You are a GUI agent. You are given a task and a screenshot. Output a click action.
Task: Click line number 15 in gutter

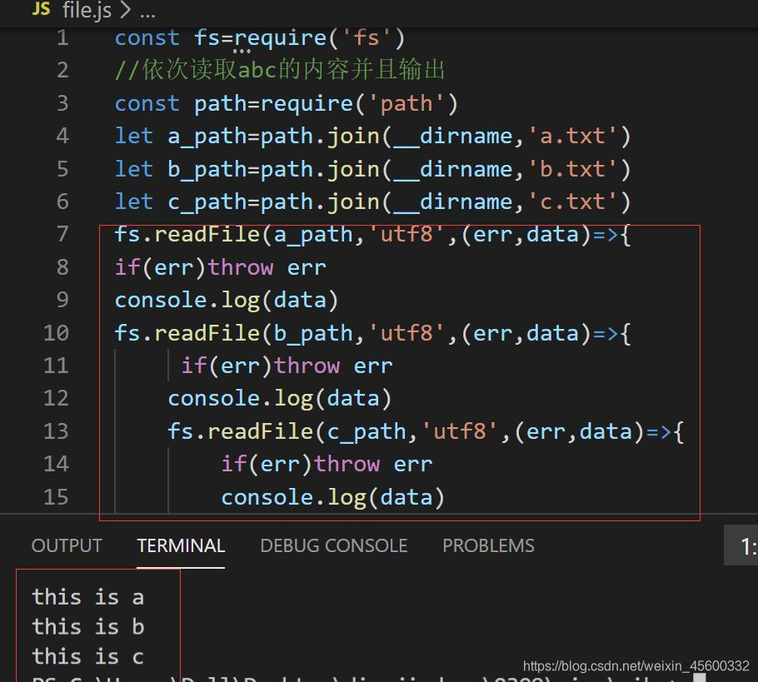click(x=56, y=497)
